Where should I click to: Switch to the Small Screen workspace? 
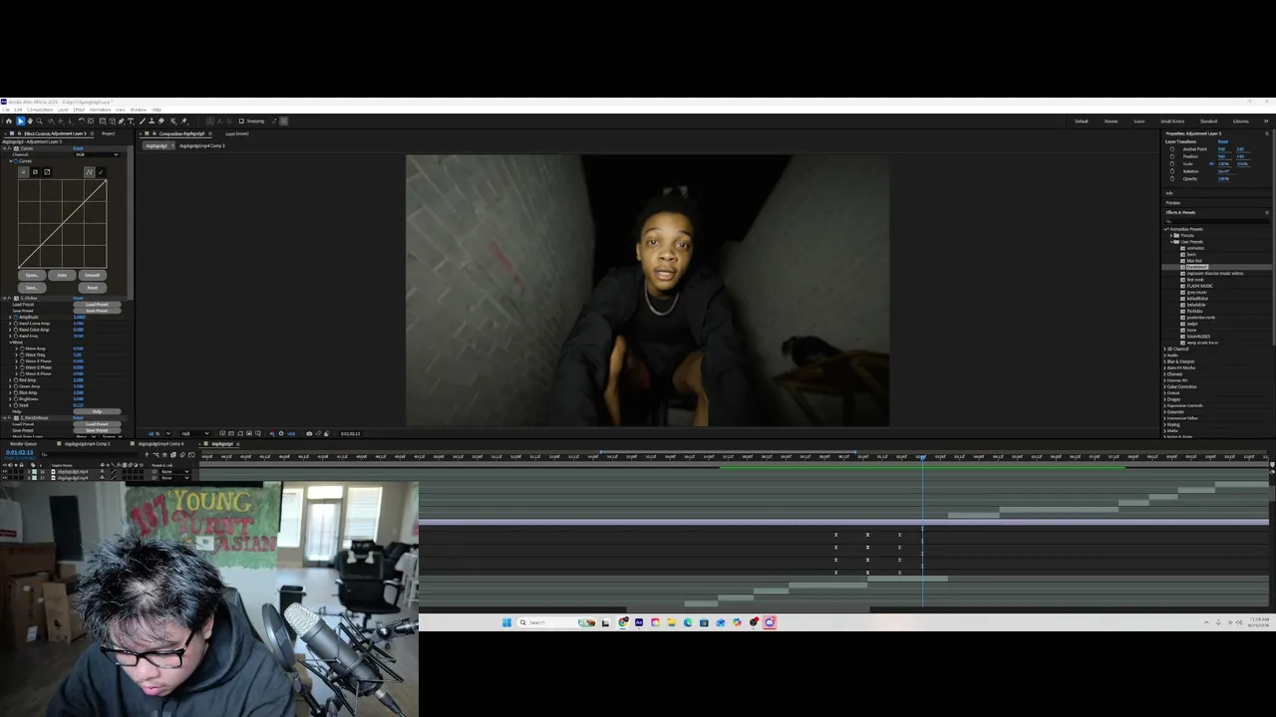[1172, 121]
